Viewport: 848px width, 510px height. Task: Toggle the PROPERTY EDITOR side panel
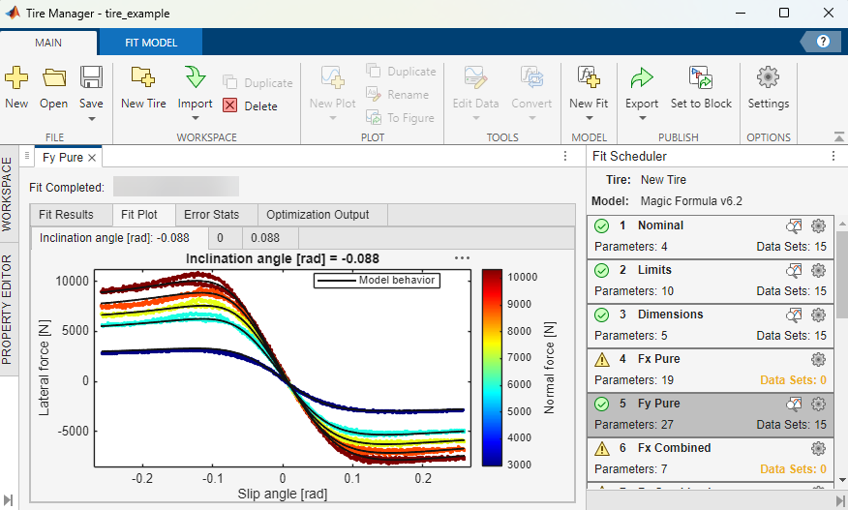tap(8, 310)
